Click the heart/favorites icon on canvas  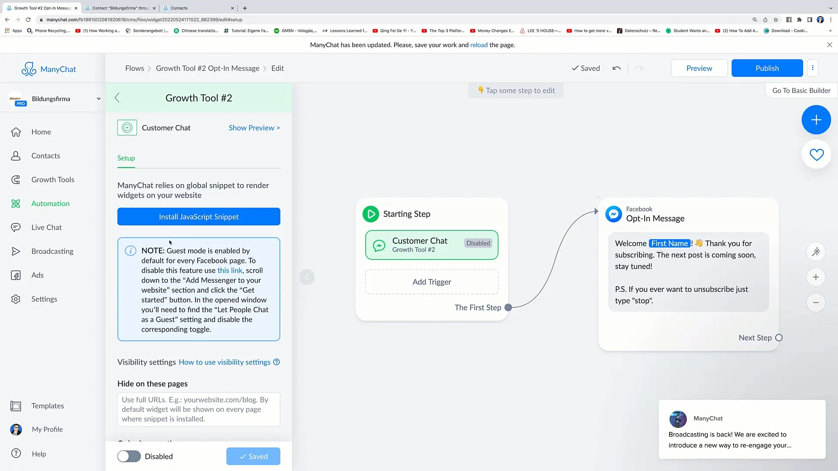pyautogui.click(x=817, y=155)
